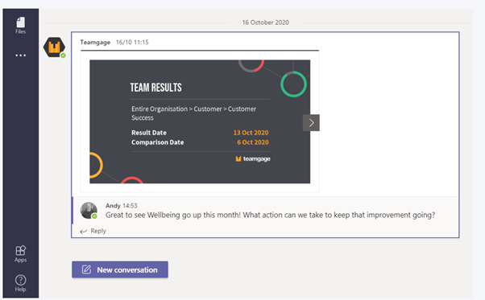The height and width of the screenshot is (300, 485).
Task: Advance the Team Results card with the arrow
Action: (311, 123)
